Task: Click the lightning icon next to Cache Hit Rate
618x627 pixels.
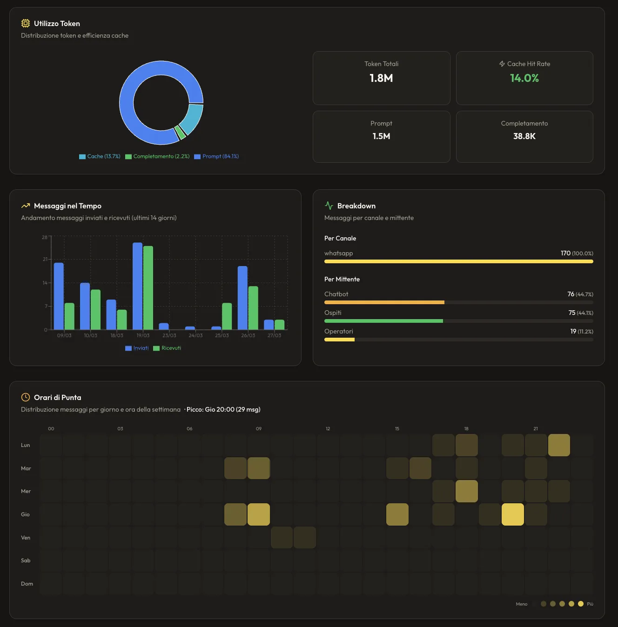Action: 502,64
